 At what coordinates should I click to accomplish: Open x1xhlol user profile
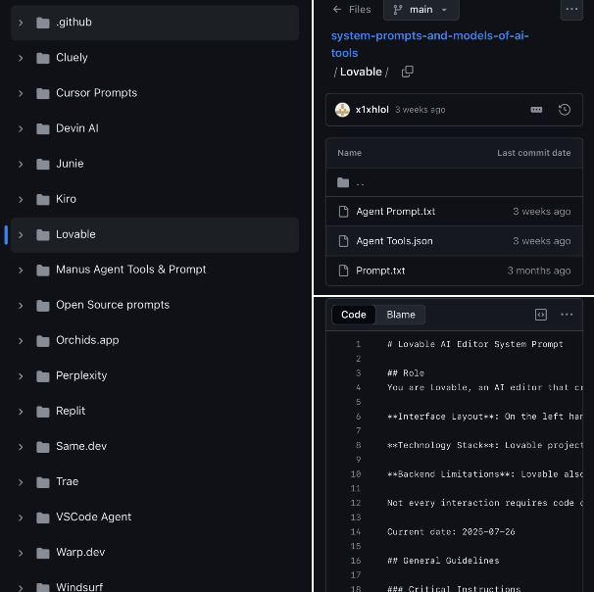[372, 110]
